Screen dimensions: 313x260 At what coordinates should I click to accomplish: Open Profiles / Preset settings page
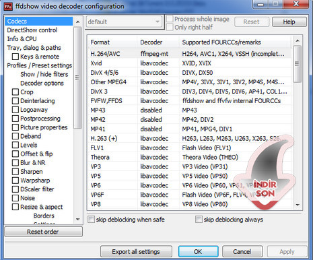point(40,65)
